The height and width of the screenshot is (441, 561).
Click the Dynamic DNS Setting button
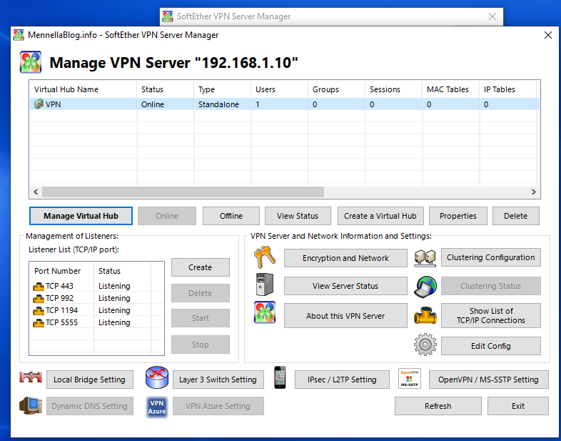[x=90, y=406]
